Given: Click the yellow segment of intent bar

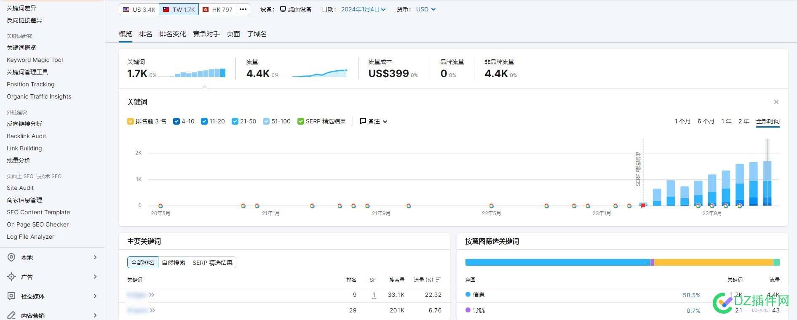Looking at the screenshot, I should tap(714, 262).
